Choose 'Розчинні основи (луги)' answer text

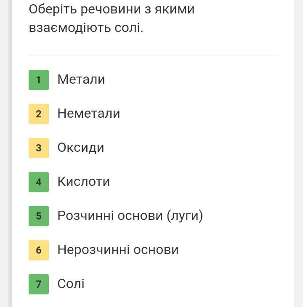[130, 216]
